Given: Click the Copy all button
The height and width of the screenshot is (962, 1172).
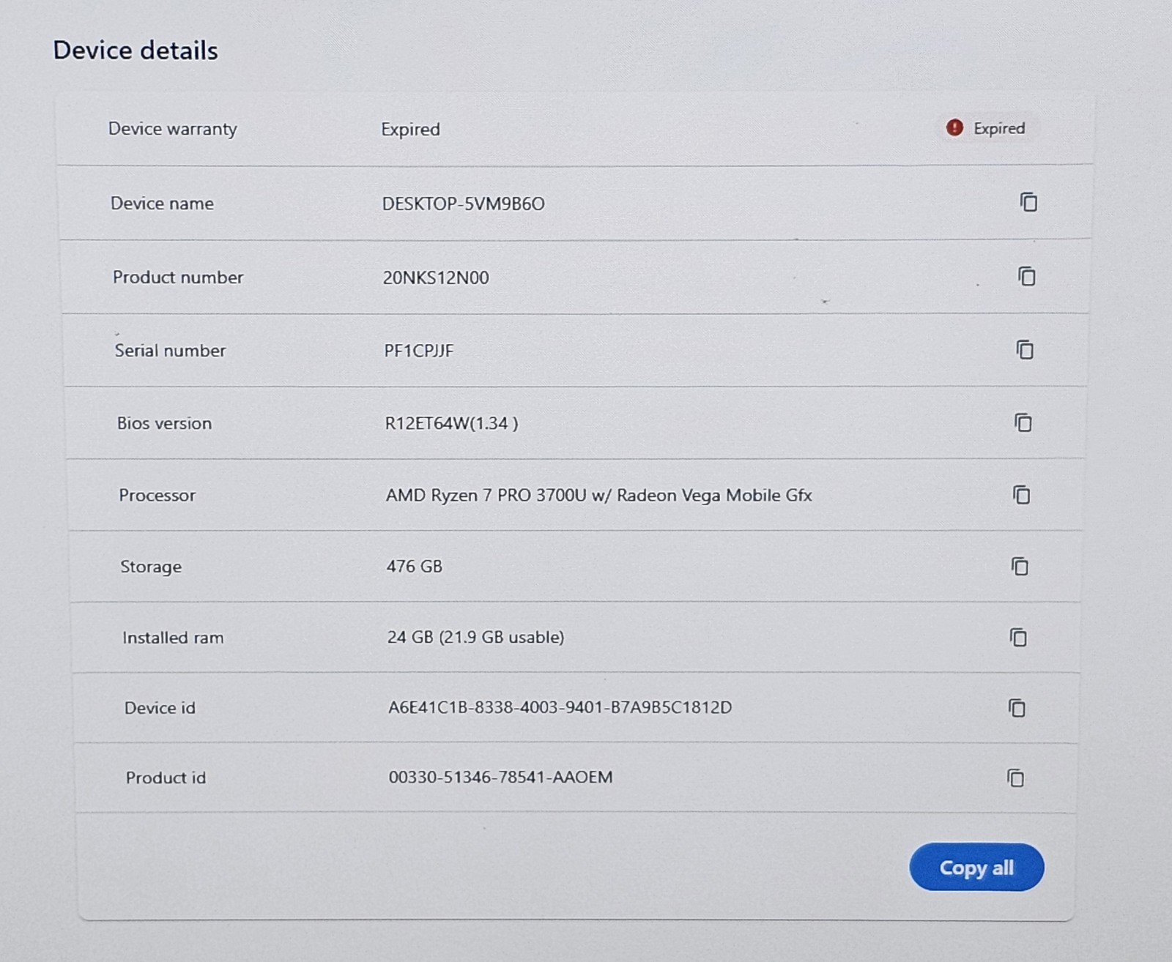Looking at the screenshot, I should [976, 868].
